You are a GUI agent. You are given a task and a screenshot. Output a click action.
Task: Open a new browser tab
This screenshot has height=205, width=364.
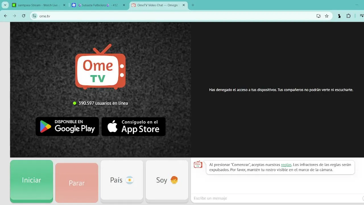pyautogui.click(x=193, y=5)
